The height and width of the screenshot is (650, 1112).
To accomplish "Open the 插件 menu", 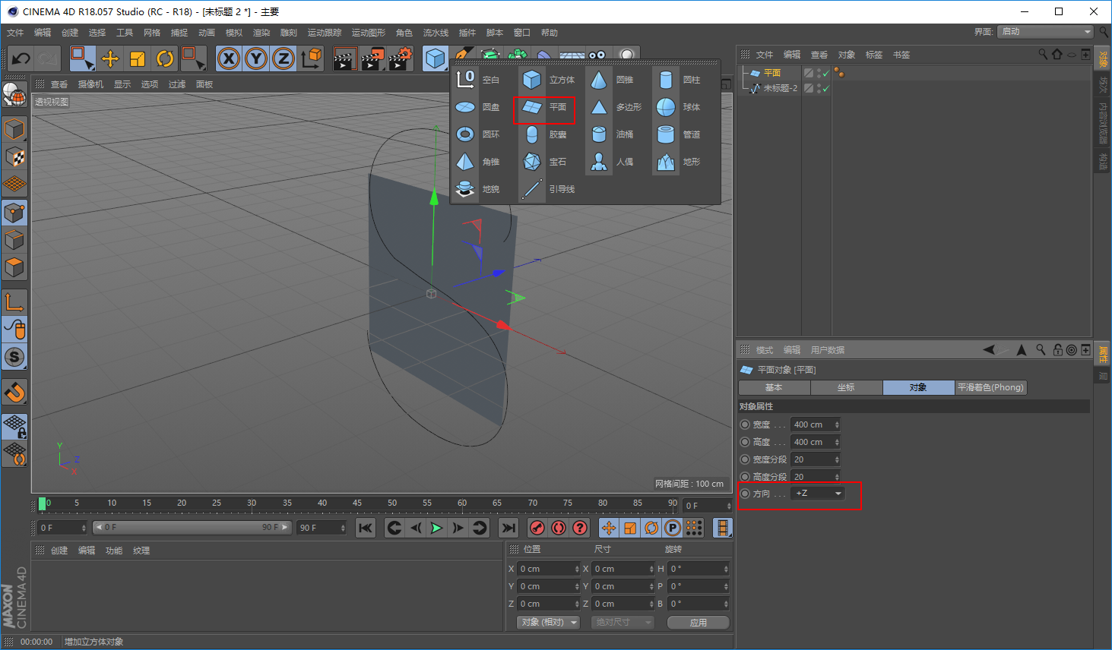I will tap(467, 33).
